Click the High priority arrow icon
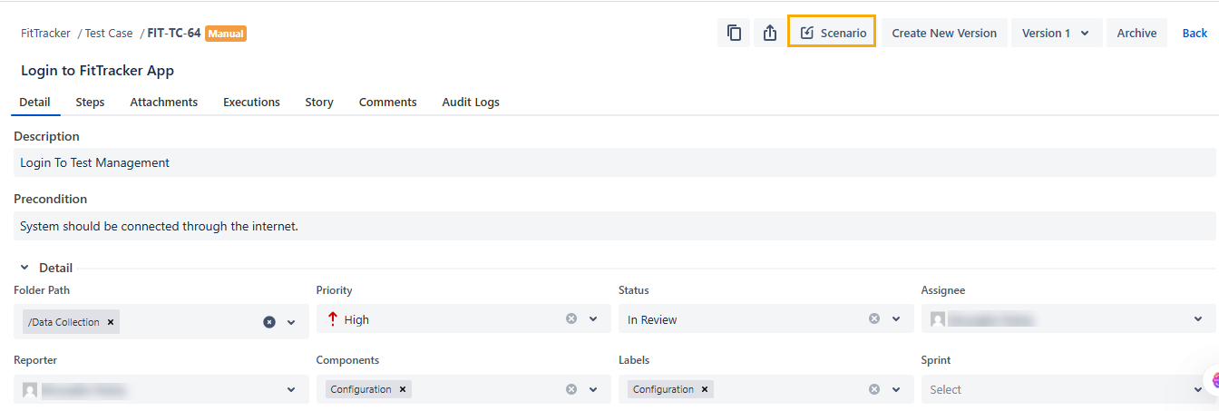Screen dimensions: 1219x411 click(332, 319)
